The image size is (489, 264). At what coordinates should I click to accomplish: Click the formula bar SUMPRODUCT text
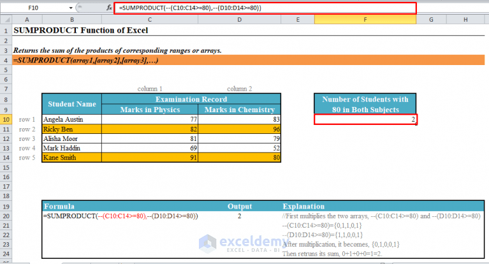coord(190,8)
